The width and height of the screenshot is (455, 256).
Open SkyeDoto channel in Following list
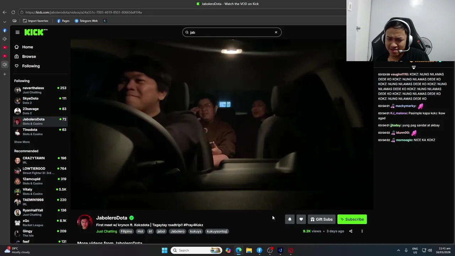point(40,100)
